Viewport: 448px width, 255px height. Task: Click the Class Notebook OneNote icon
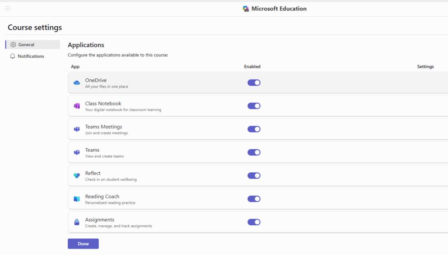point(77,106)
